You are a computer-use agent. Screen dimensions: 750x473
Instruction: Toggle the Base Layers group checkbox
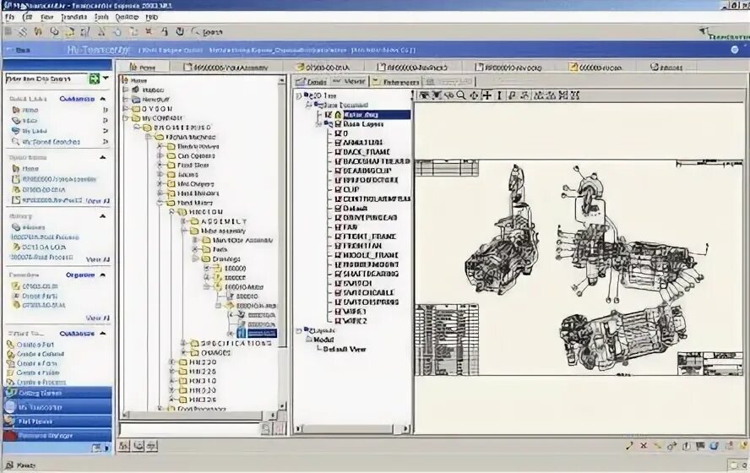click(x=338, y=124)
